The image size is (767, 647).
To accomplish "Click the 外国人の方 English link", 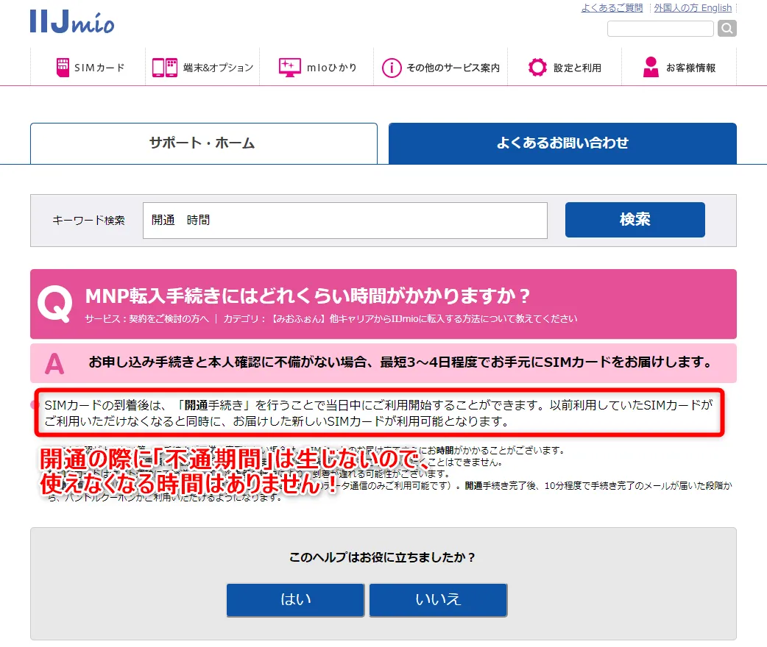I will [693, 8].
